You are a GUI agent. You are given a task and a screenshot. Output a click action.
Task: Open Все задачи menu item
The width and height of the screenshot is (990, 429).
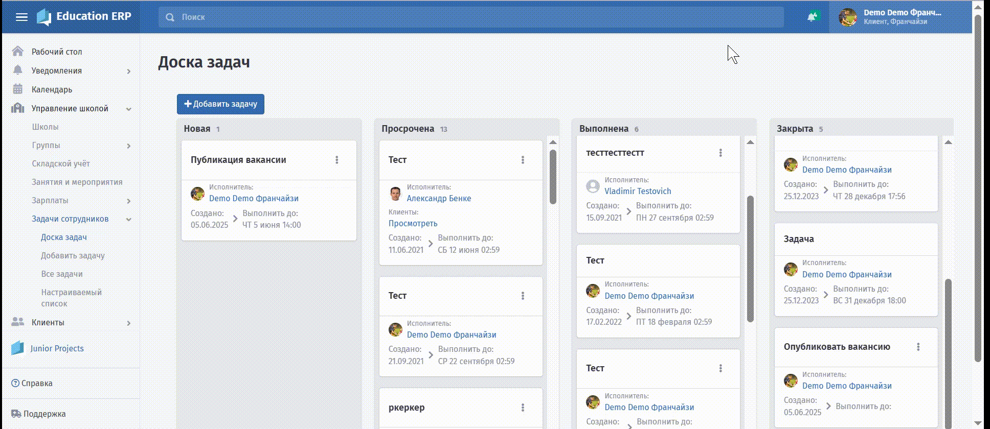62,274
